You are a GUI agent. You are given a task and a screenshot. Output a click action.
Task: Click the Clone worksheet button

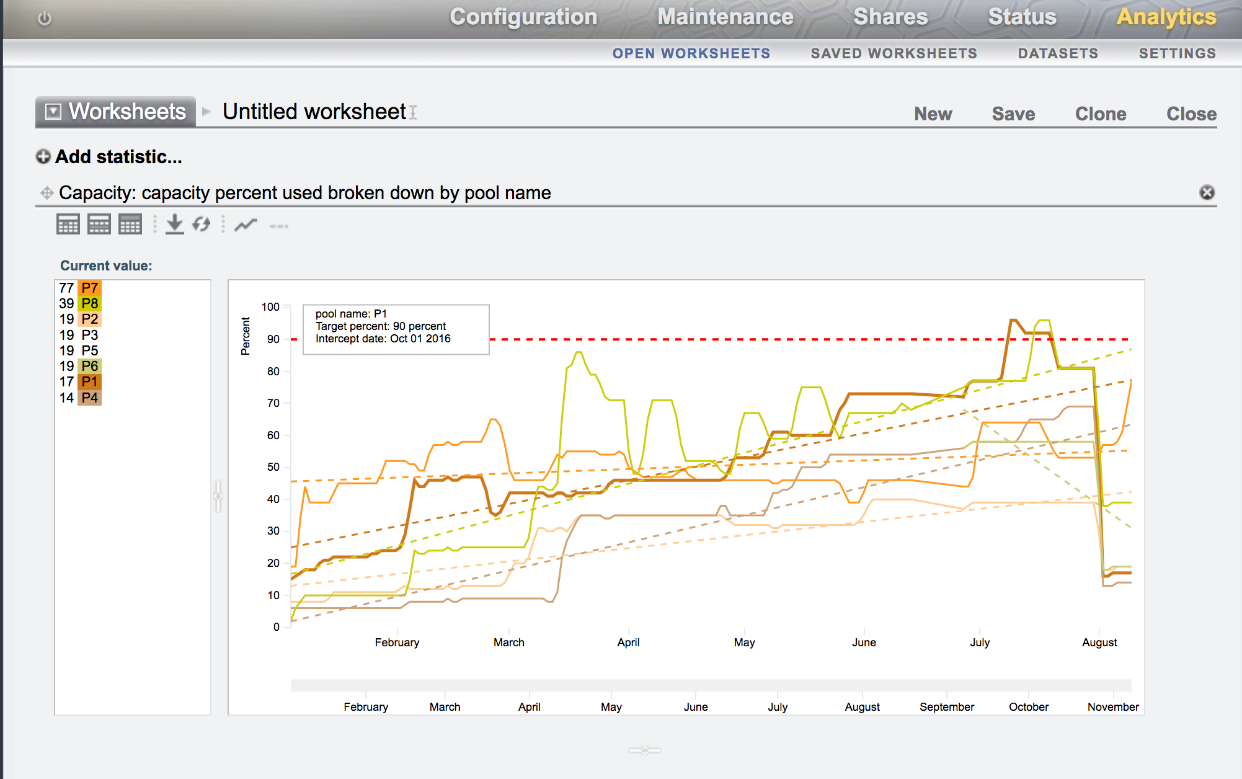click(x=1100, y=114)
